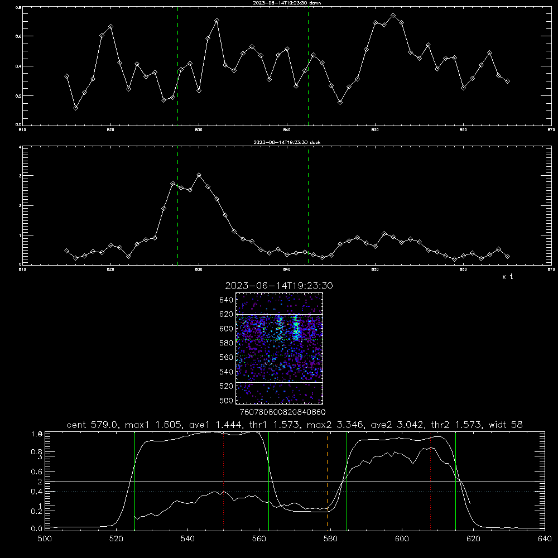Click the '640' label on spectrogram y-axis
The width and height of the screenshot is (558, 558).
click(x=227, y=300)
